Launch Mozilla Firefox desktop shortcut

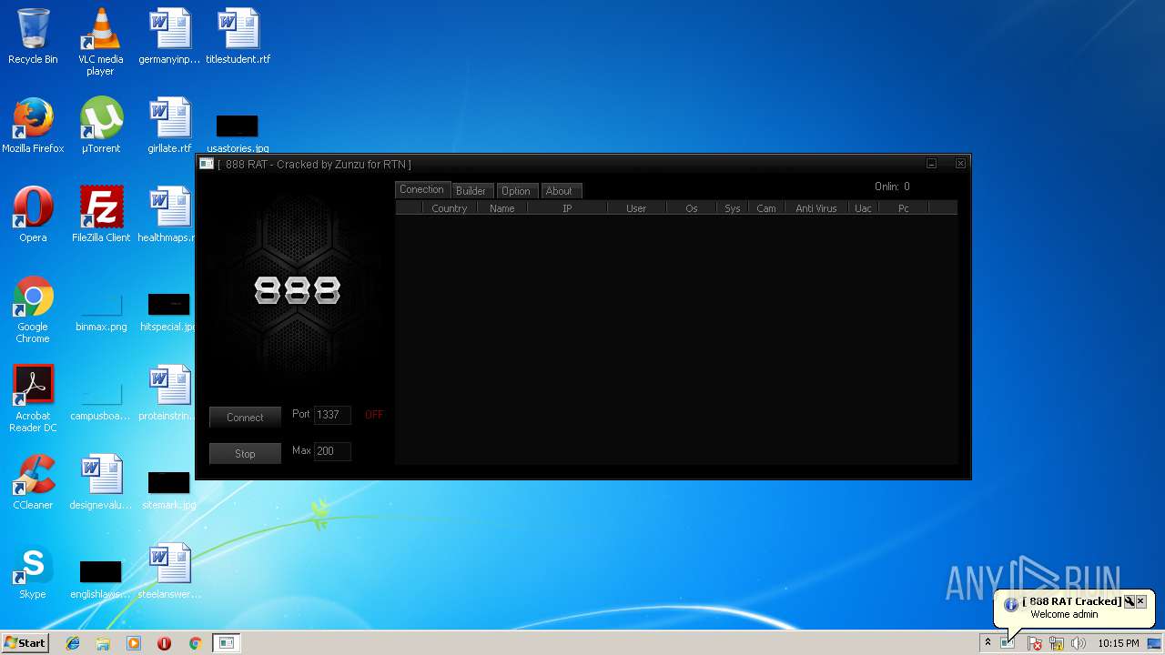click(x=33, y=126)
